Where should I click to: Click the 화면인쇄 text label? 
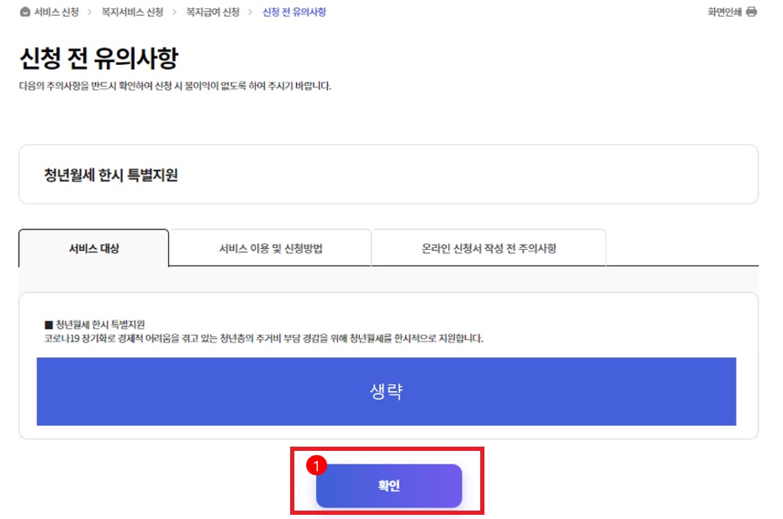723,12
